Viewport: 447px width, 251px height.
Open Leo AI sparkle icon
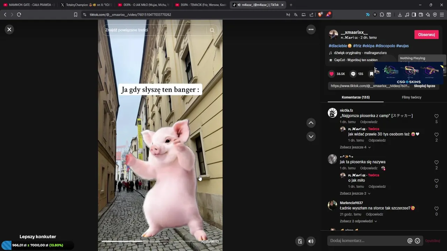click(x=428, y=15)
